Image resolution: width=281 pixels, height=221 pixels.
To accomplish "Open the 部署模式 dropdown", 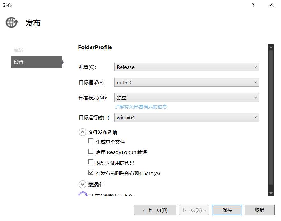I will tap(187, 98).
